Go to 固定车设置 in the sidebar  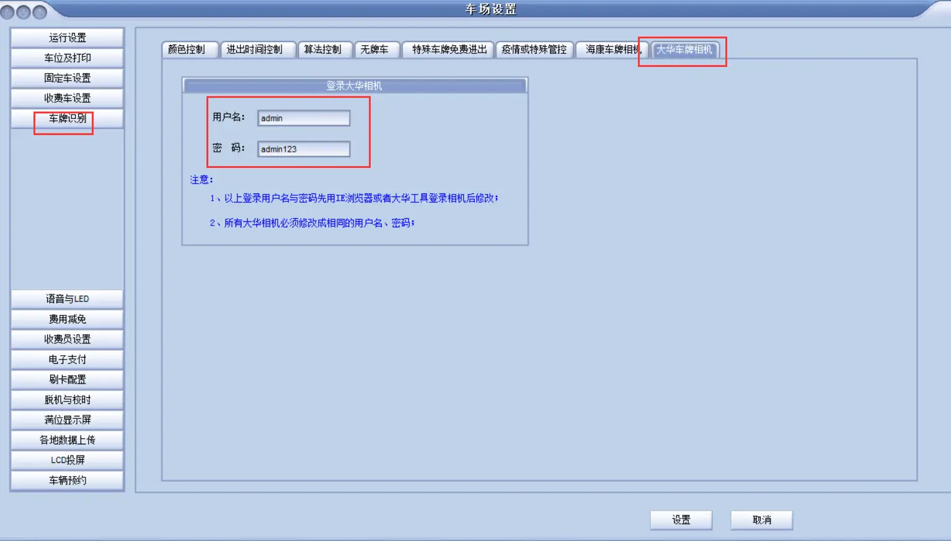[x=67, y=78]
